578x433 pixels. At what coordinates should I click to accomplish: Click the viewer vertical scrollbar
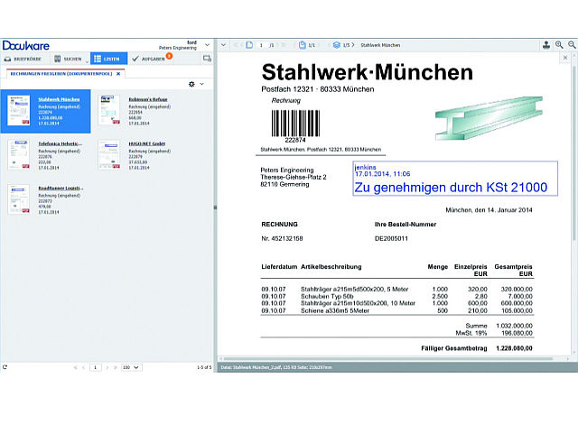tap(574, 154)
